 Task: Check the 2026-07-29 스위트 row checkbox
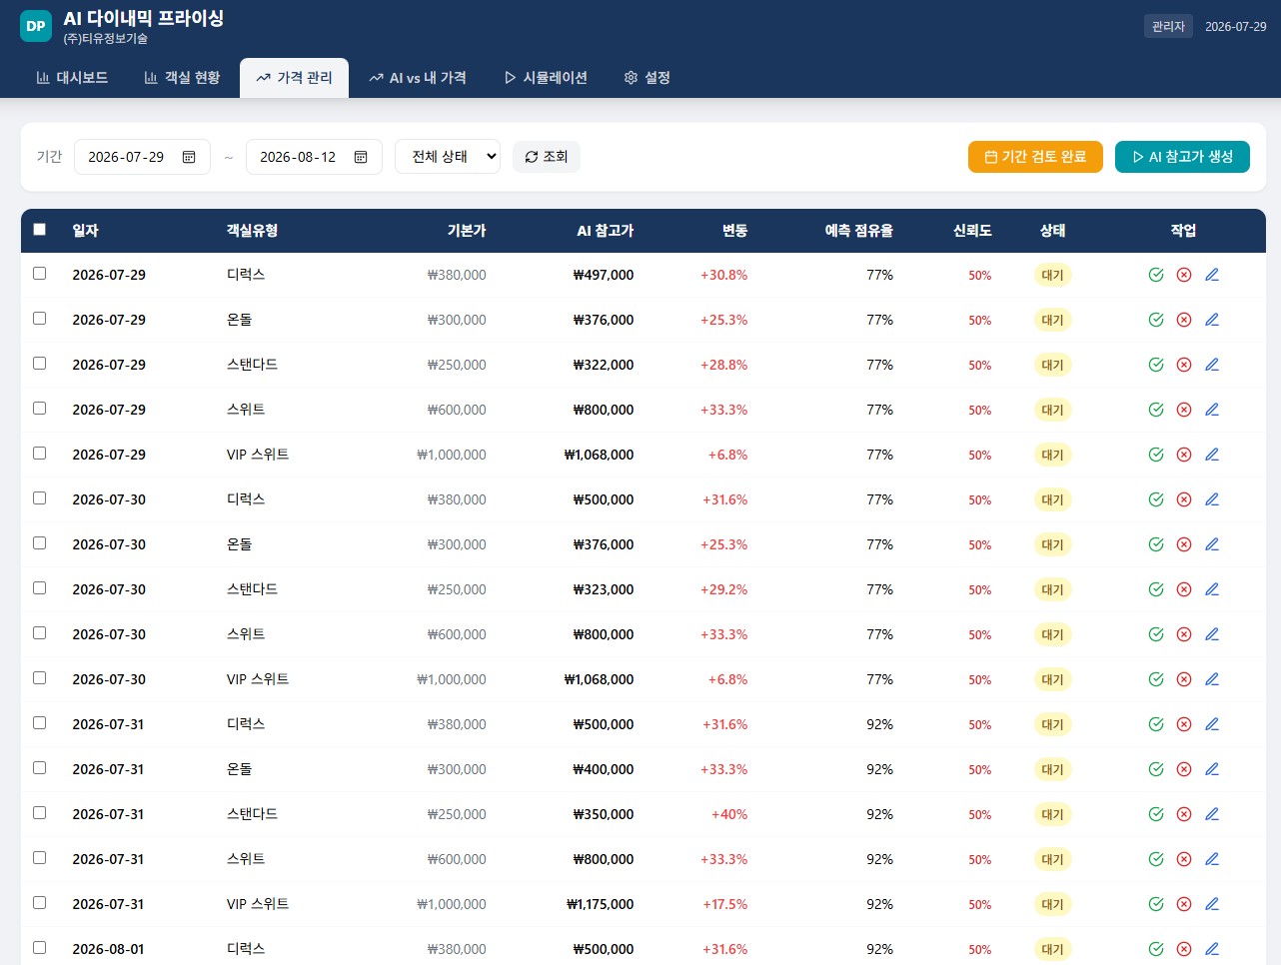[40, 408]
